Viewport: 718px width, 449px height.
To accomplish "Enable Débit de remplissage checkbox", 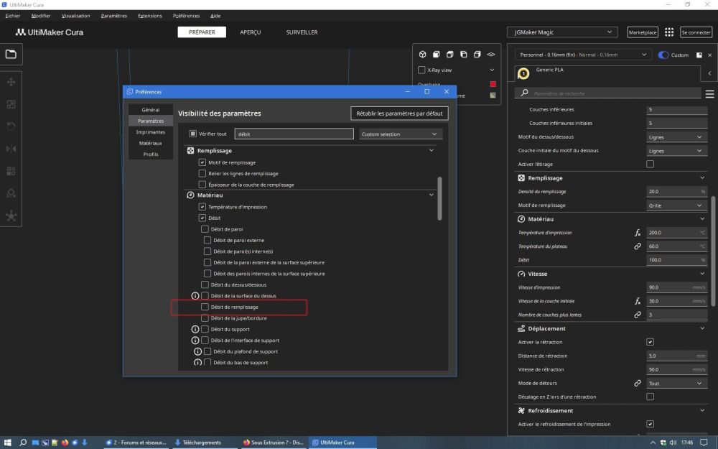I will 205,307.
